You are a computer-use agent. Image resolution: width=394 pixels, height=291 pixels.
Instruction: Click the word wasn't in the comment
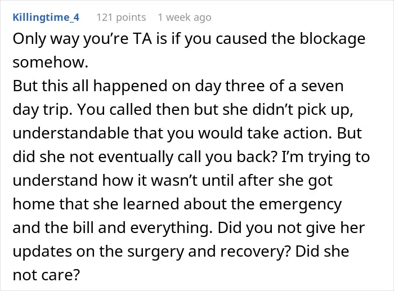pos(174,181)
